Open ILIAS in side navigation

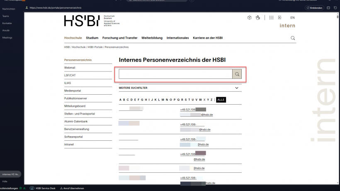(68, 83)
